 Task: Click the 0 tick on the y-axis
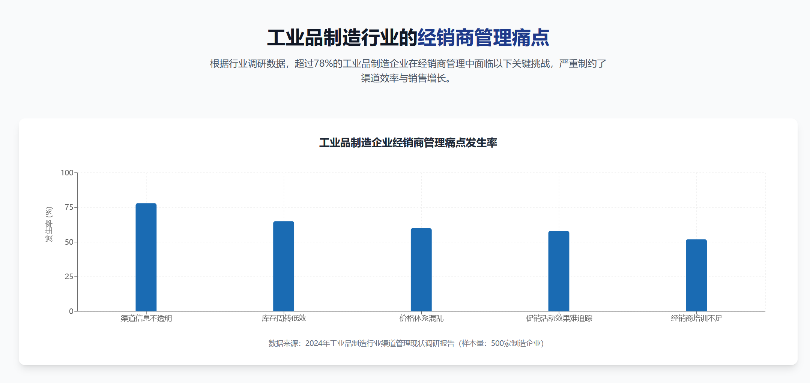pos(71,311)
